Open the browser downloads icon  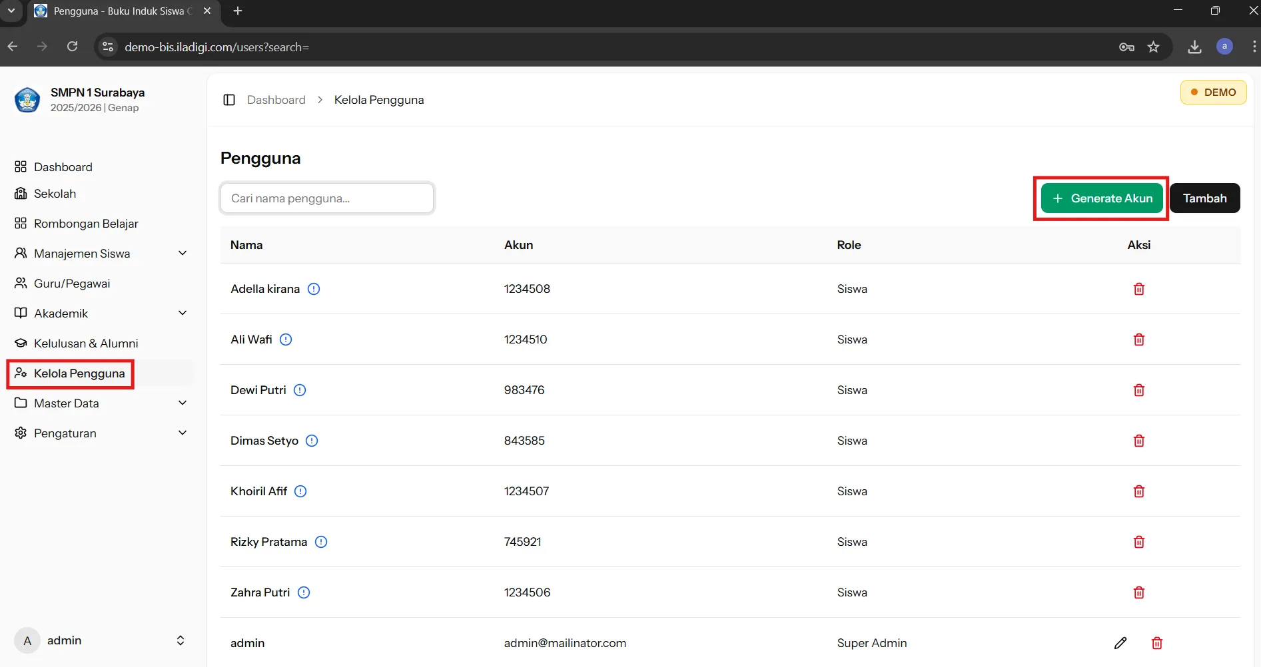pos(1194,47)
